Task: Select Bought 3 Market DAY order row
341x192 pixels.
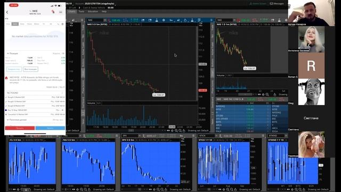Action: (35, 97)
